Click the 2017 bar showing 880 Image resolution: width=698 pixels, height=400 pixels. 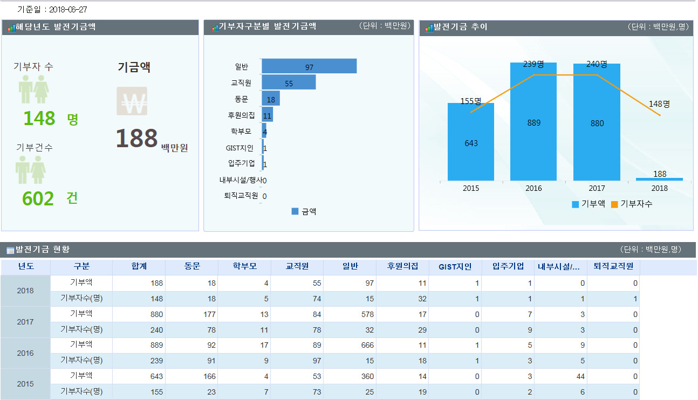[597, 122]
